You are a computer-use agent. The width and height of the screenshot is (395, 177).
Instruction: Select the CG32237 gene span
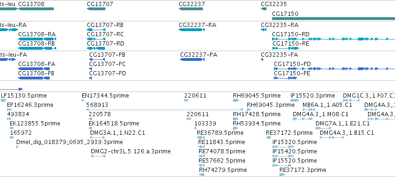click(191, 9)
